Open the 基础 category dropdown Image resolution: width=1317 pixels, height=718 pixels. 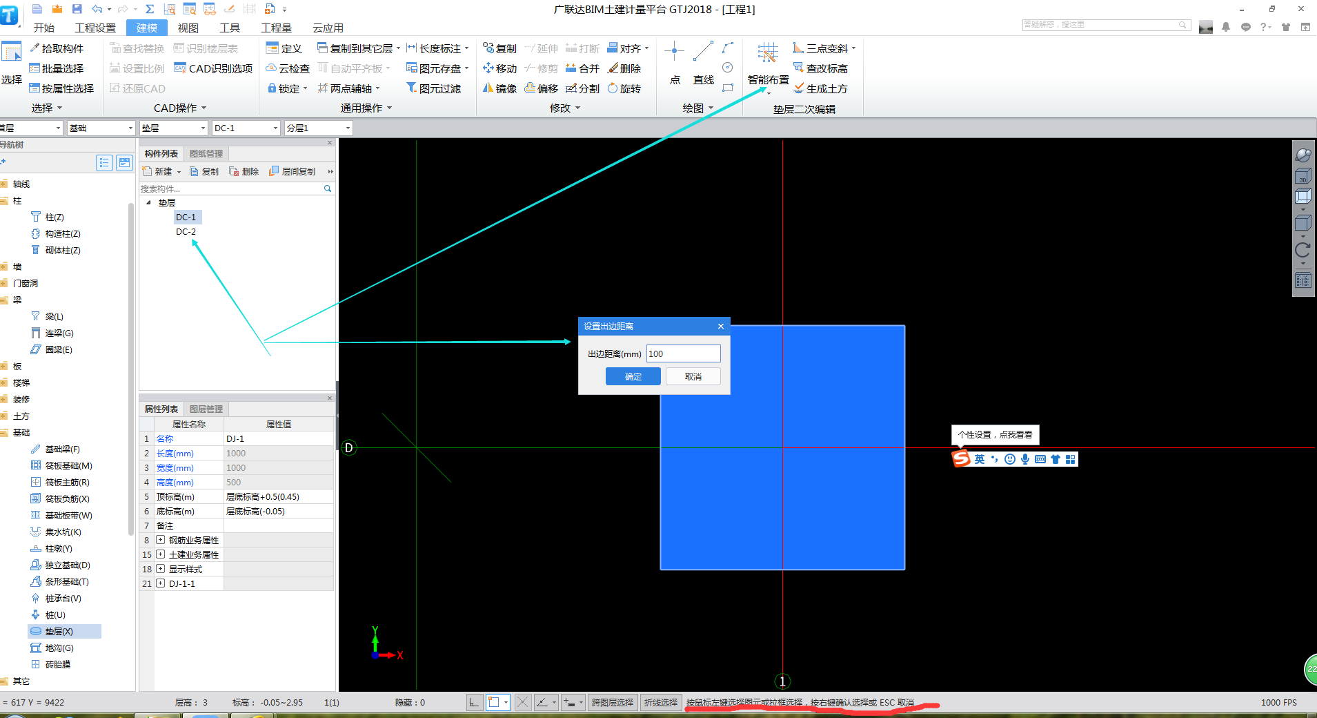[130, 128]
